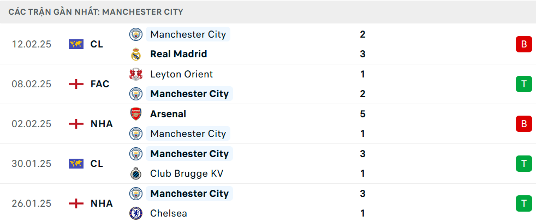
Task: Click Champions League flag icon for 30.01.25
Action: (76, 164)
